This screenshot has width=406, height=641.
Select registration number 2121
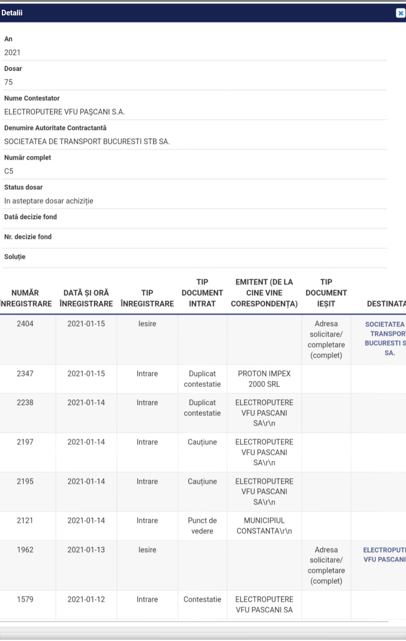tap(25, 521)
